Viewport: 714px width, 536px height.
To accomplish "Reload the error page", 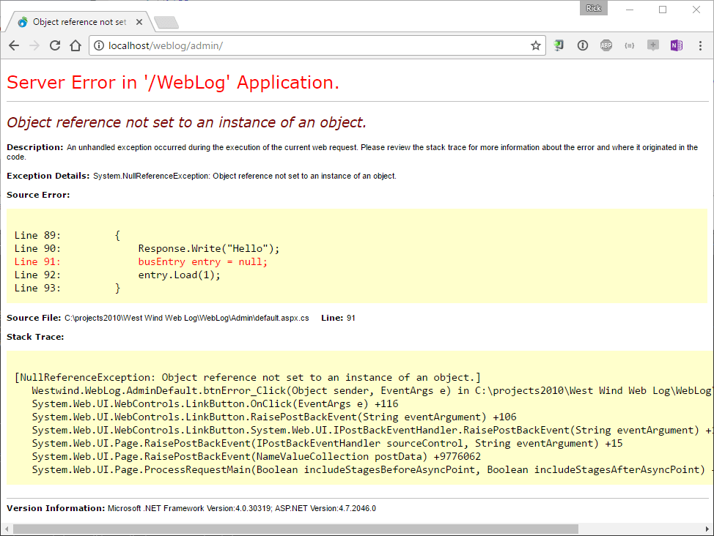I will 55,45.
